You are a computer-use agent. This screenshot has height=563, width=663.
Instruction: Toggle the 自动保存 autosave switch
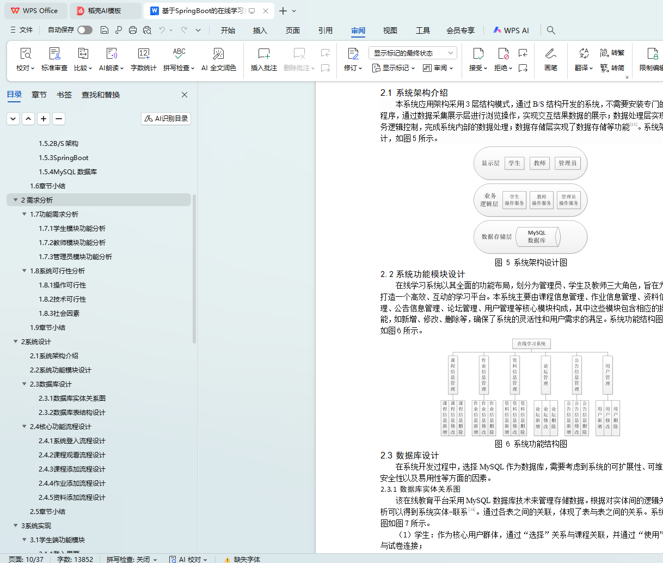pyautogui.click(x=84, y=30)
